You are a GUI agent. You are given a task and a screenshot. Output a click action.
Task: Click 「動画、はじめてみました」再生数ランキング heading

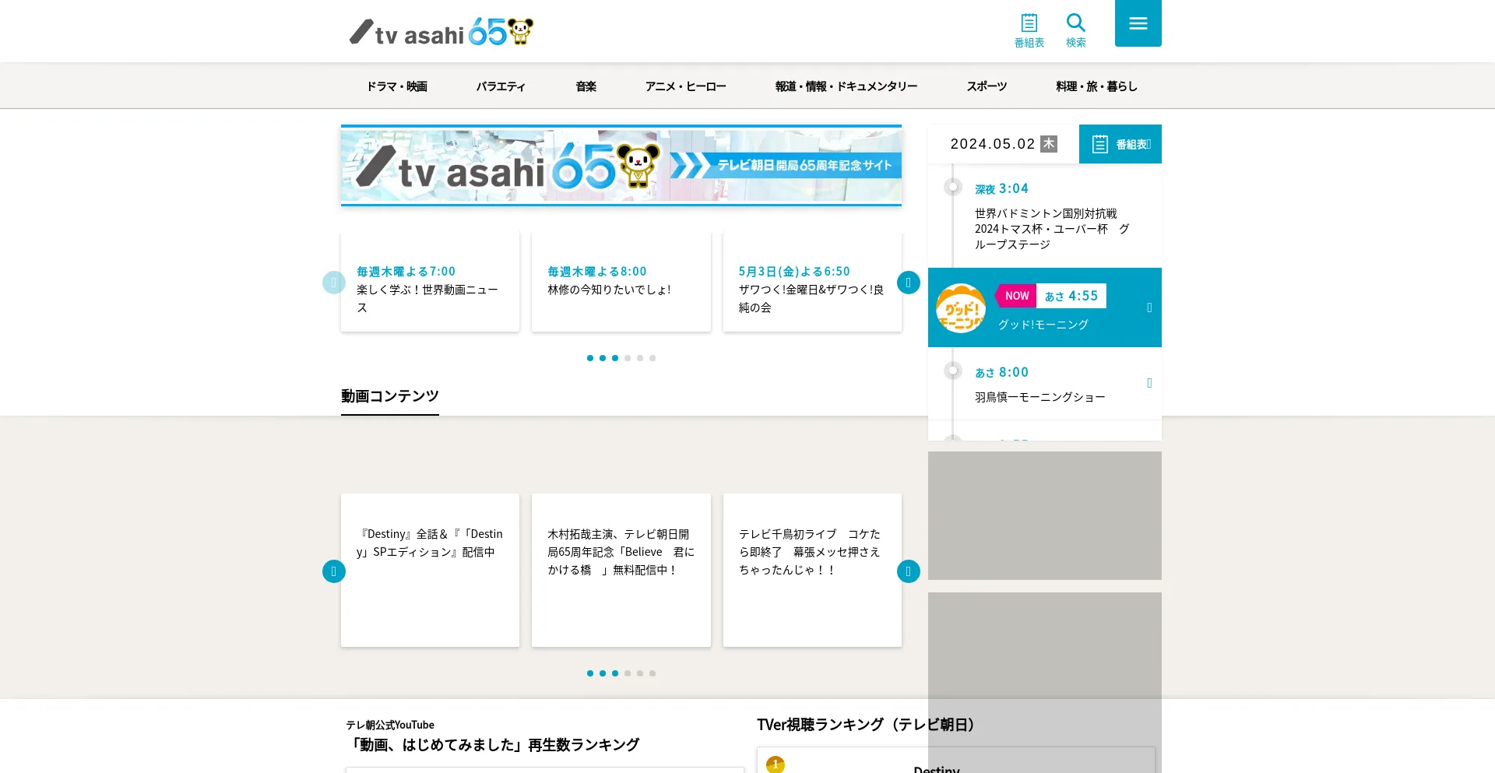pyautogui.click(x=493, y=745)
